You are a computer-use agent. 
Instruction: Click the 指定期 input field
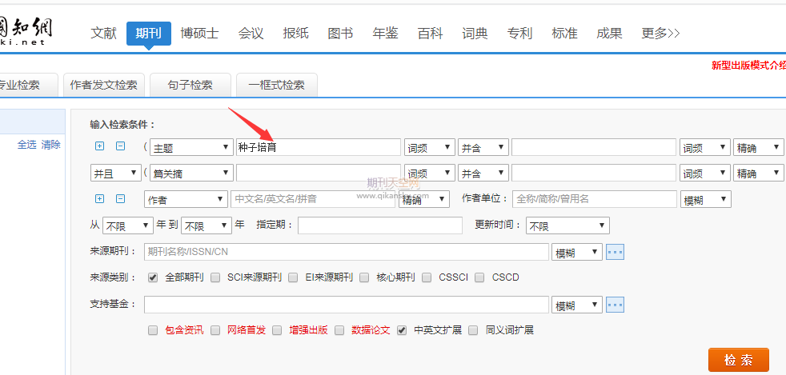[x=379, y=225]
